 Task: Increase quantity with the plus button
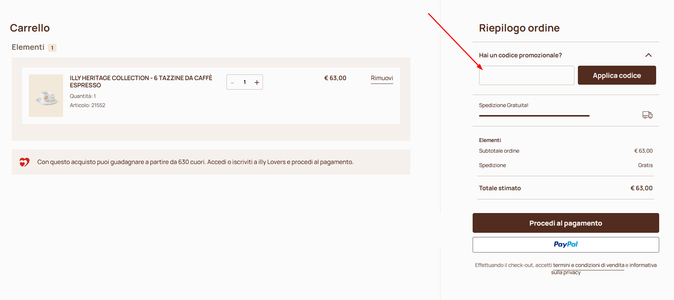point(257,82)
